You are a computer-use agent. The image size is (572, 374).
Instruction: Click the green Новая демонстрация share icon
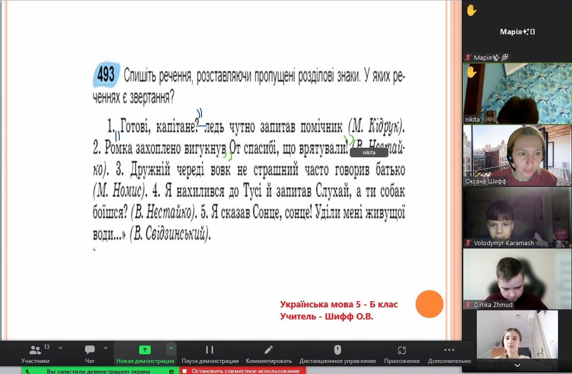(x=144, y=350)
